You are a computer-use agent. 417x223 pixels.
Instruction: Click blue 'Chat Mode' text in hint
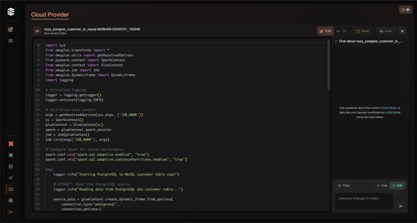point(390,108)
